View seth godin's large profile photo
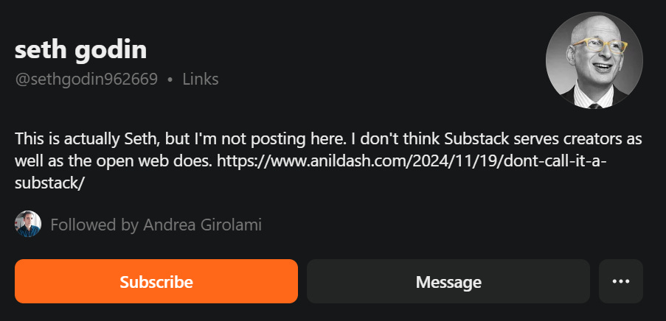Image resolution: width=666 pixels, height=321 pixels. [x=594, y=60]
